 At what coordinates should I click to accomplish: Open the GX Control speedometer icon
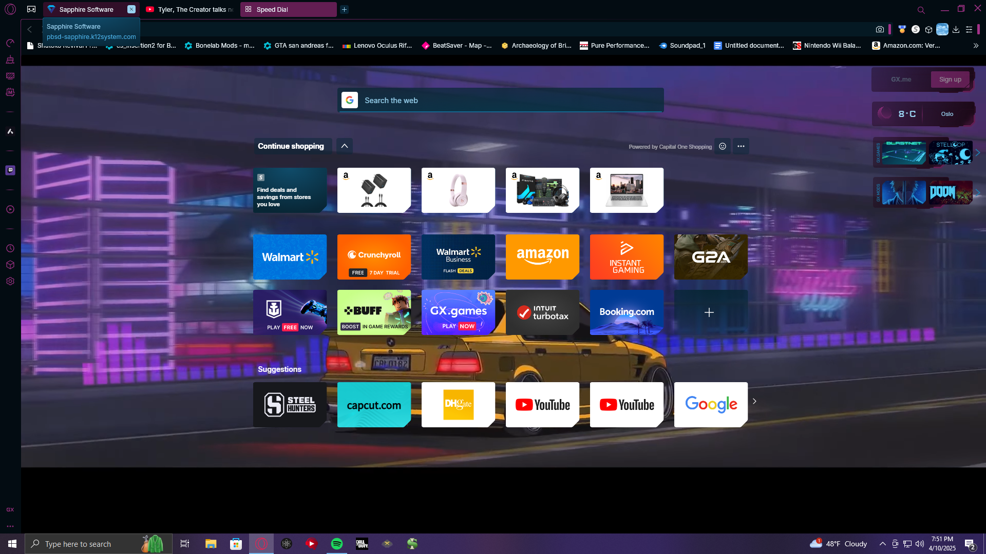[10, 43]
